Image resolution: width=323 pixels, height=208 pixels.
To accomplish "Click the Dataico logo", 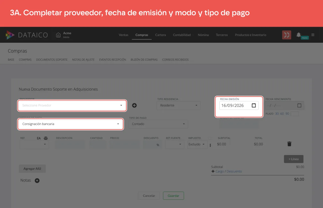I will 27,35.
